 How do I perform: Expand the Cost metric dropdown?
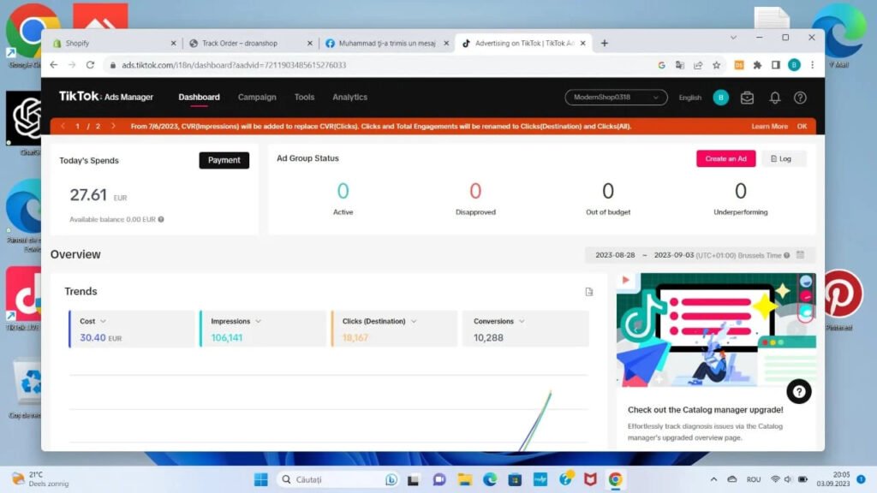[x=104, y=321]
